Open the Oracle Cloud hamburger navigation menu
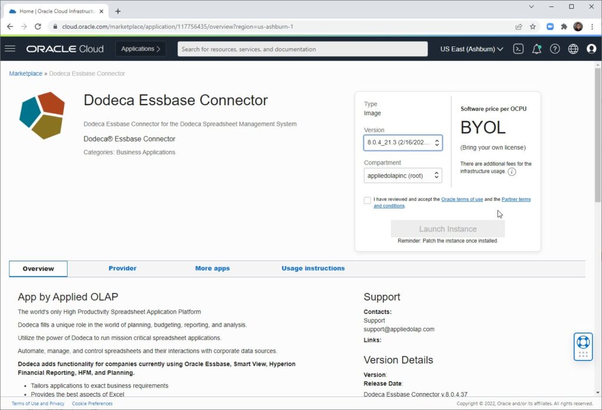This screenshot has width=602, height=410. tap(10, 49)
